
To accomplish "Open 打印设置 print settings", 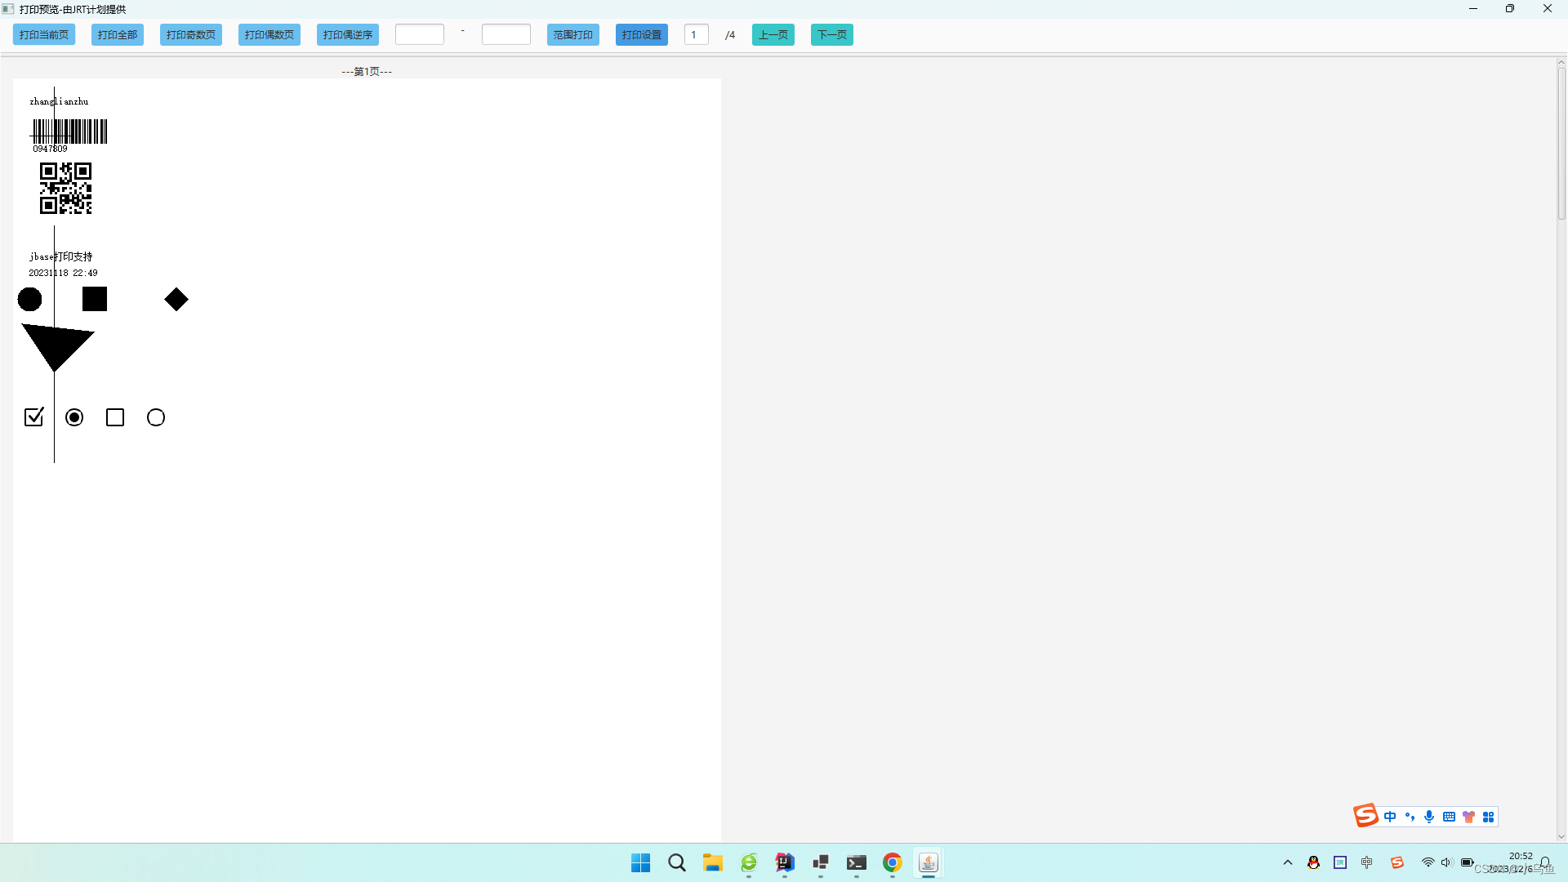I will pyautogui.click(x=642, y=34).
